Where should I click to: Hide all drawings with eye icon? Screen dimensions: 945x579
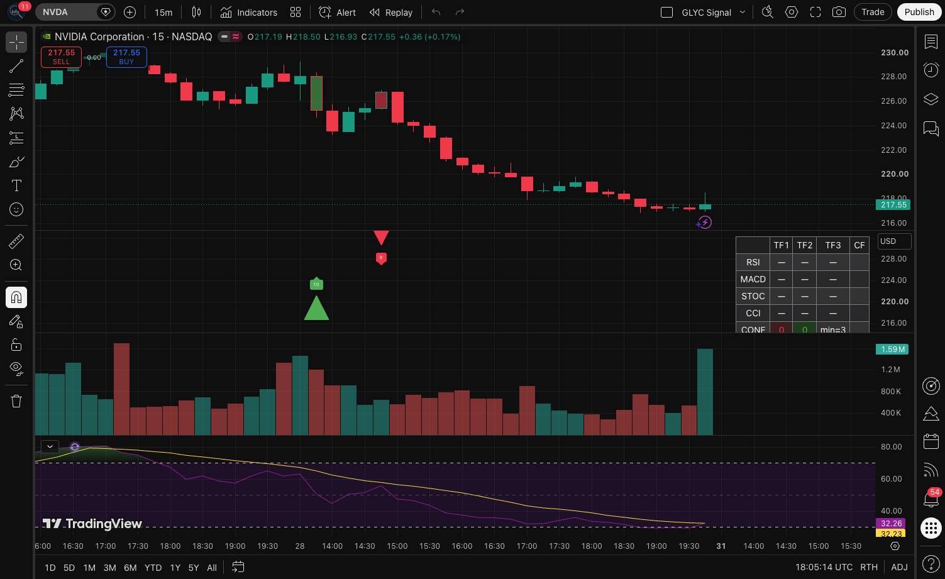pyautogui.click(x=16, y=368)
